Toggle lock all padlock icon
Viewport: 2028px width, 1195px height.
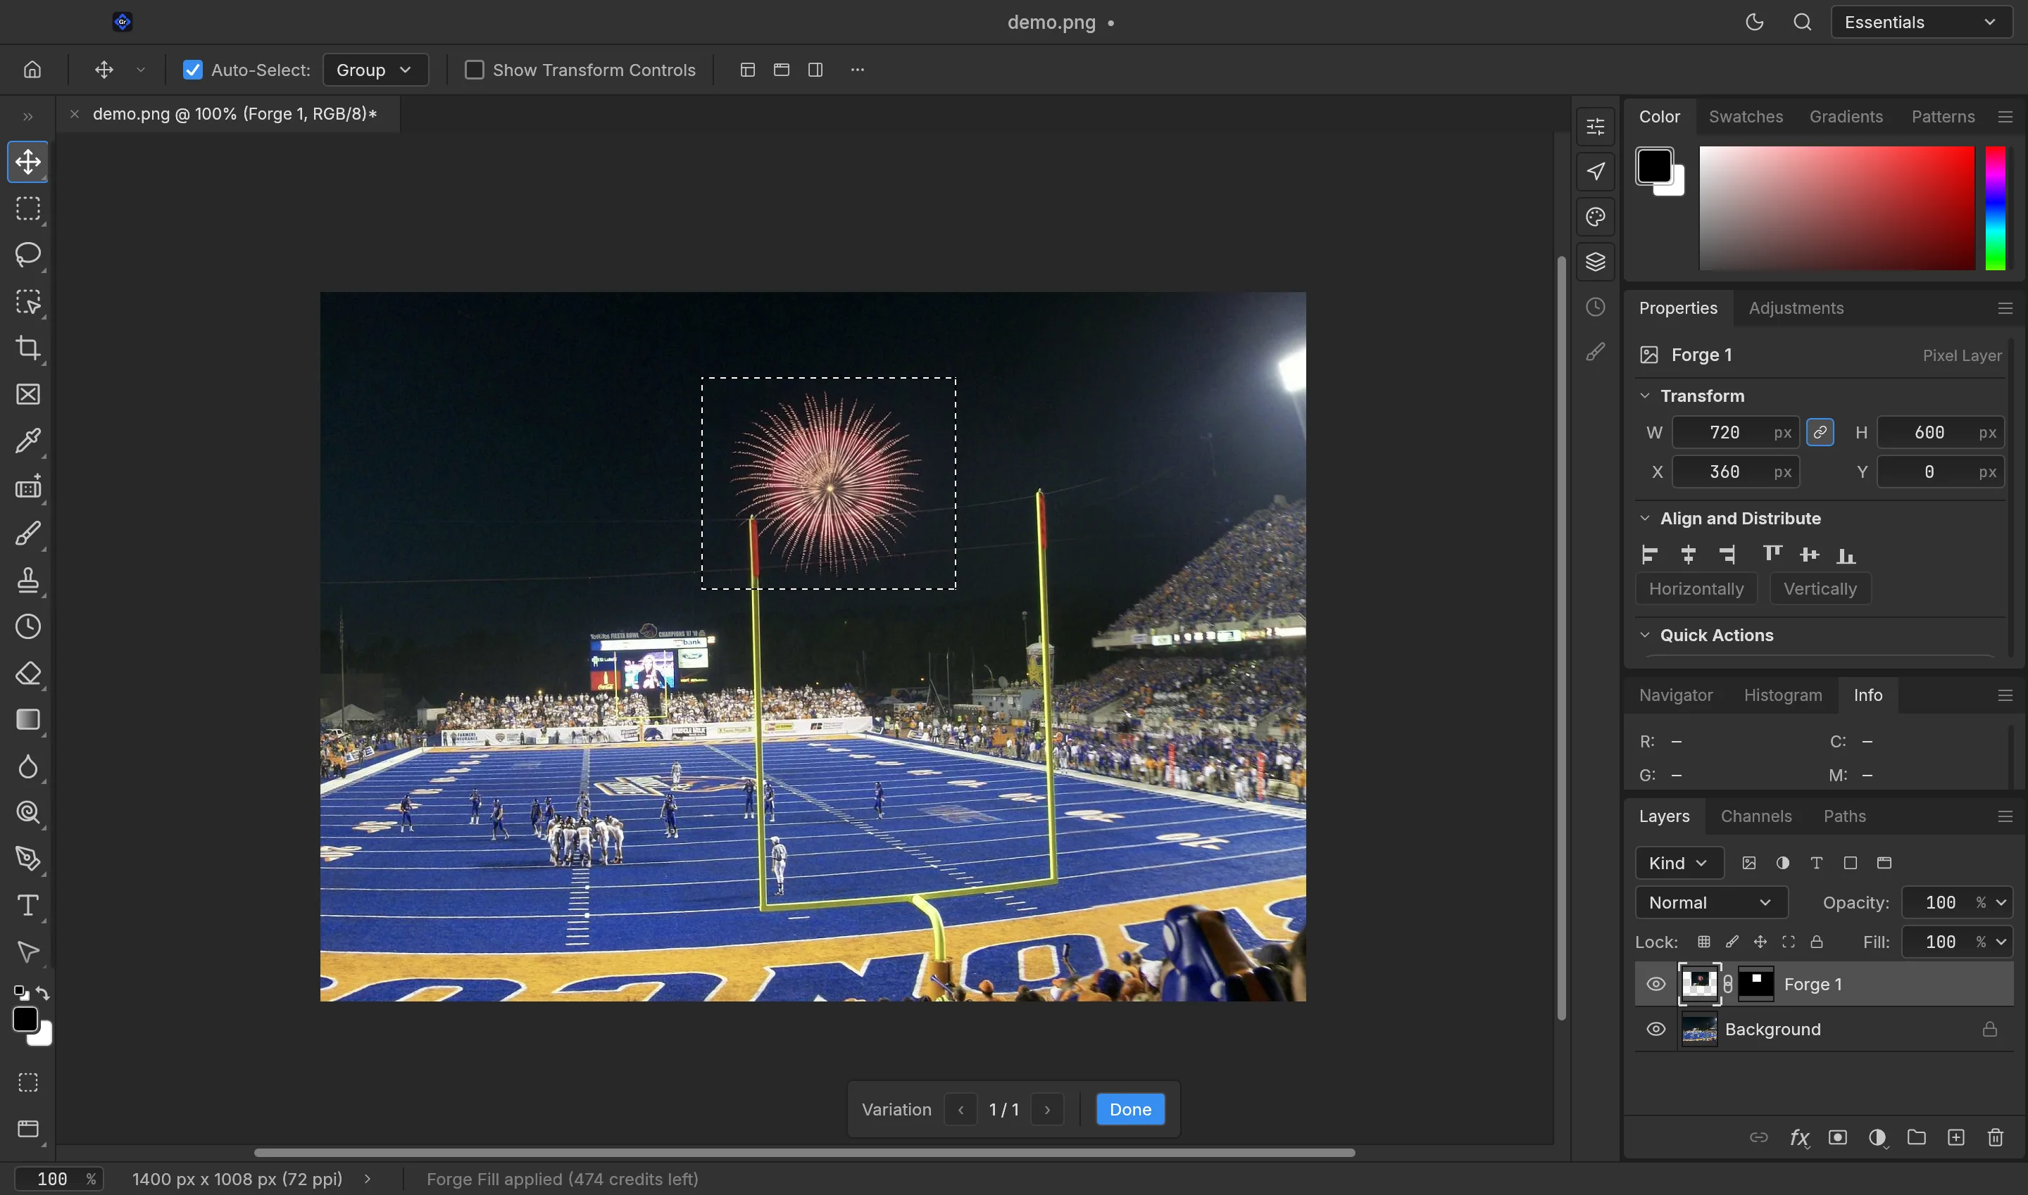click(x=1817, y=942)
